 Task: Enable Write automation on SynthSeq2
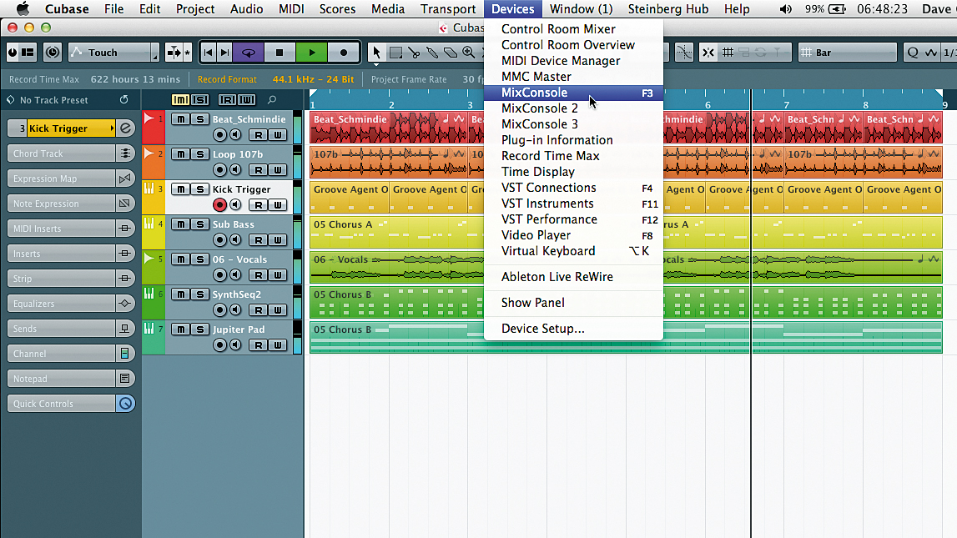coord(278,309)
